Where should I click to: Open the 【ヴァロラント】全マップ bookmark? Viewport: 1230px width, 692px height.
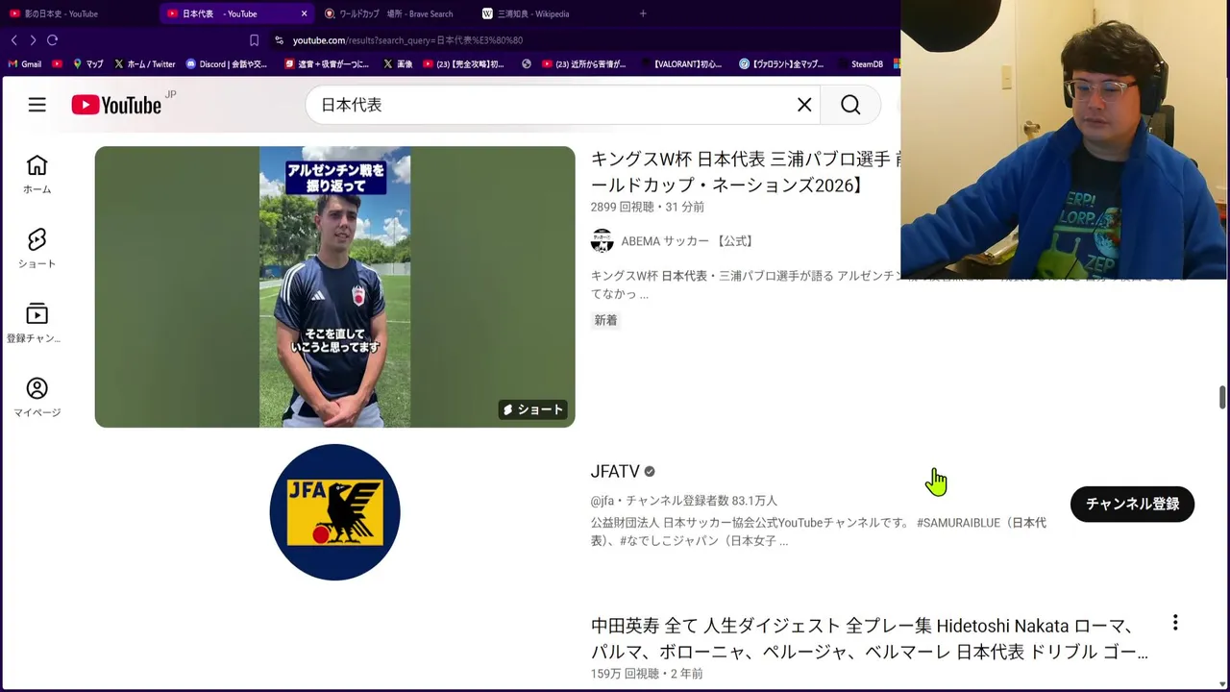(781, 64)
